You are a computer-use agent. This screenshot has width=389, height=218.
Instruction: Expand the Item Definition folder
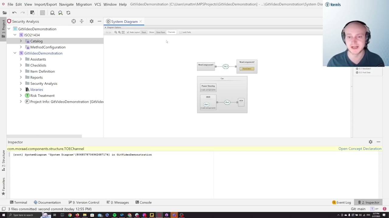click(21, 71)
